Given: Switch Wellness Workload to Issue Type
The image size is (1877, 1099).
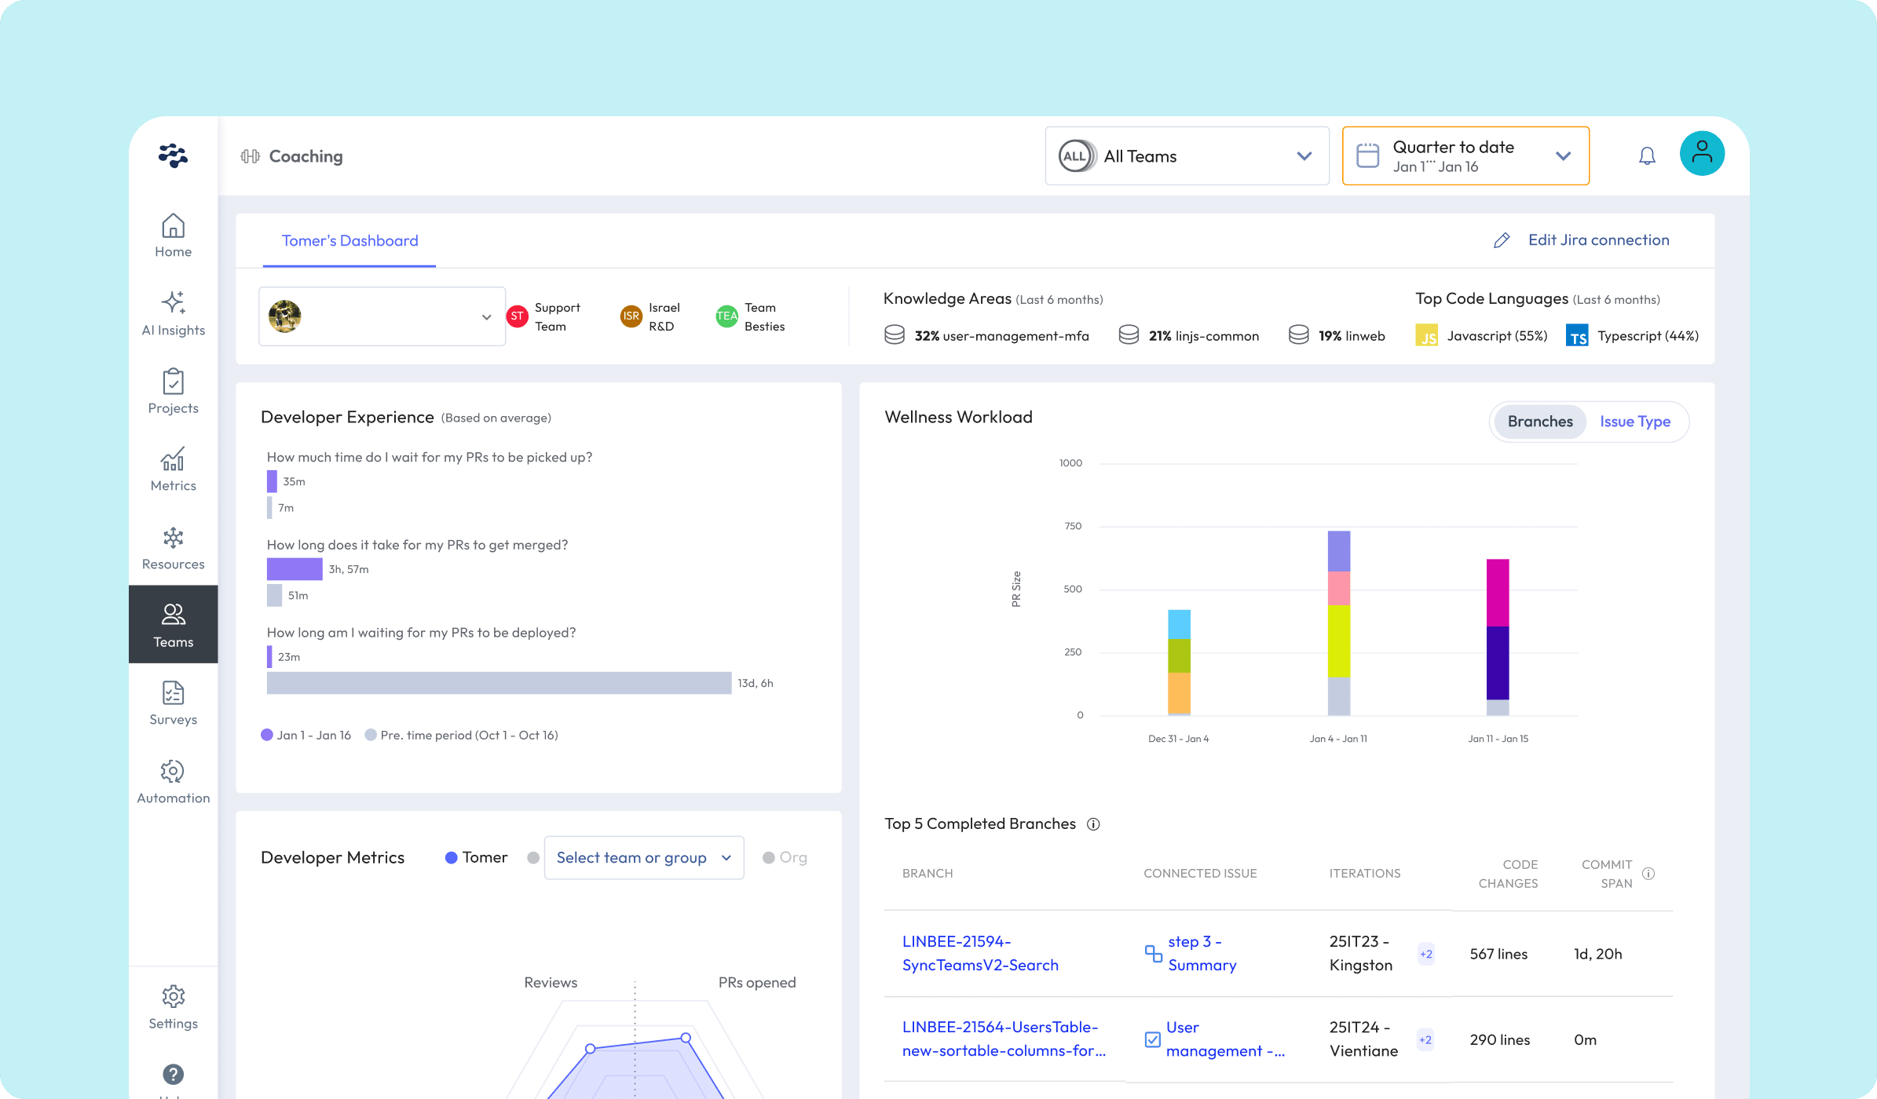Looking at the screenshot, I should [x=1635, y=422].
